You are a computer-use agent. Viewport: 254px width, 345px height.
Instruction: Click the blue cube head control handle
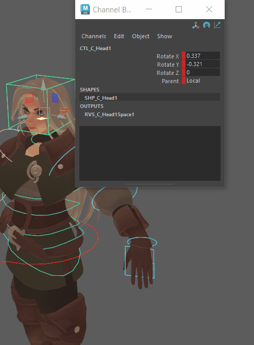(x=55, y=98)
